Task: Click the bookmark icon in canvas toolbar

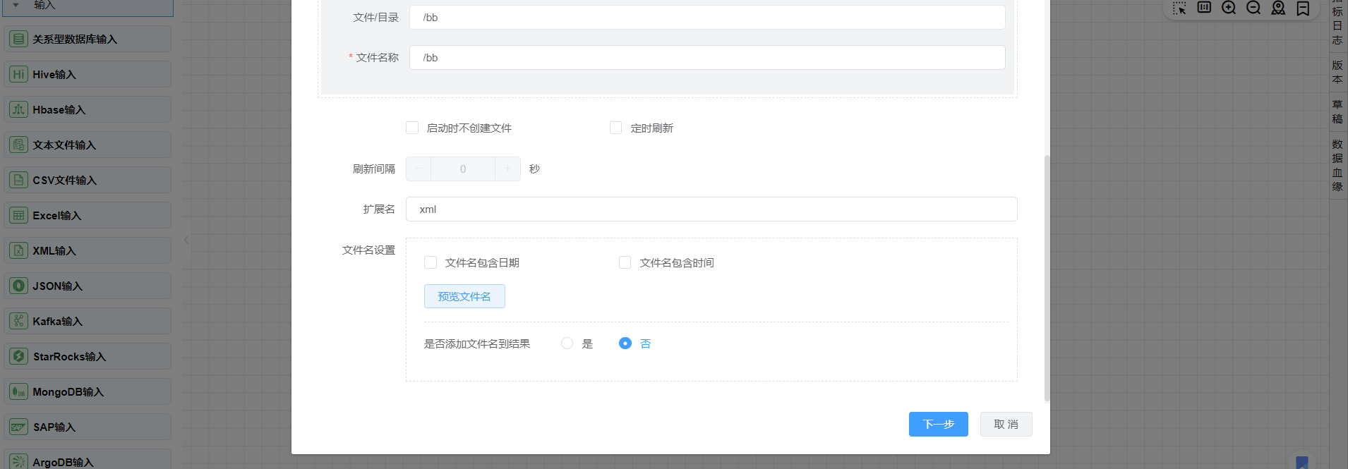Action: point(1303,8)
